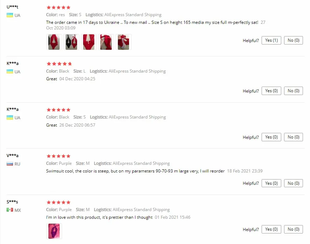The image size is (310, 244).
Task: View fourth photo of hand holding swimsuit
Action: (106, 42)
